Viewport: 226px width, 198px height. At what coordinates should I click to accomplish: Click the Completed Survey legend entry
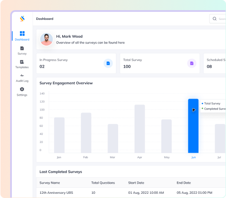coord(214,109)
